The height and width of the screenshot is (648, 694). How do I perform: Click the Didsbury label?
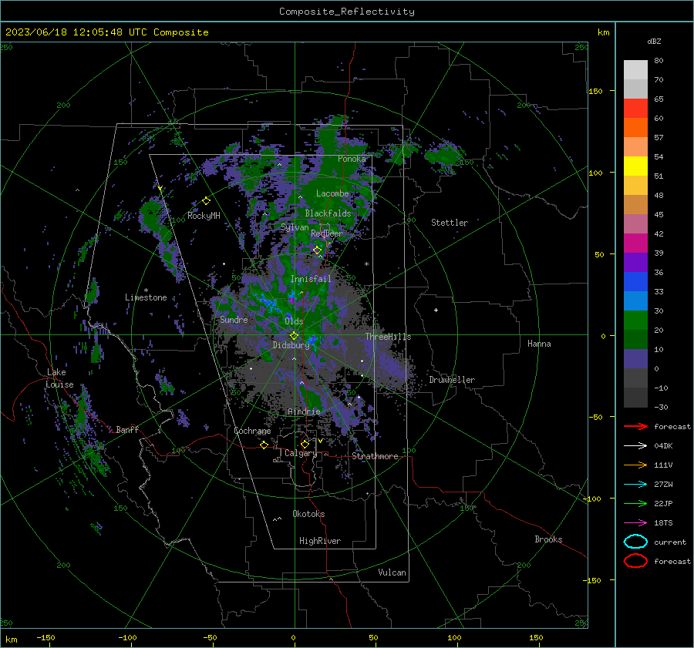pyautogui.click(x=291, y=345)
